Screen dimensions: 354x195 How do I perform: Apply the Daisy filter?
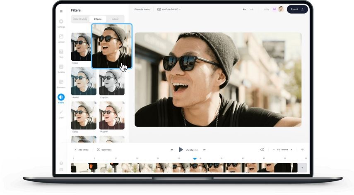coord(84,115)
